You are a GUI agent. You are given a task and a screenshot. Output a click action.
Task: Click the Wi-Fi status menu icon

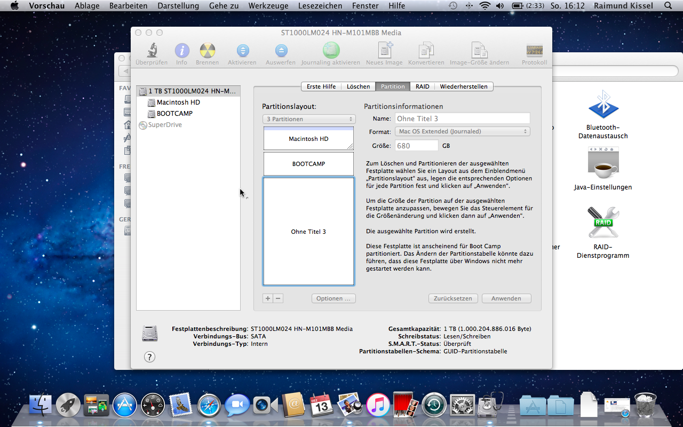(485, 6)
